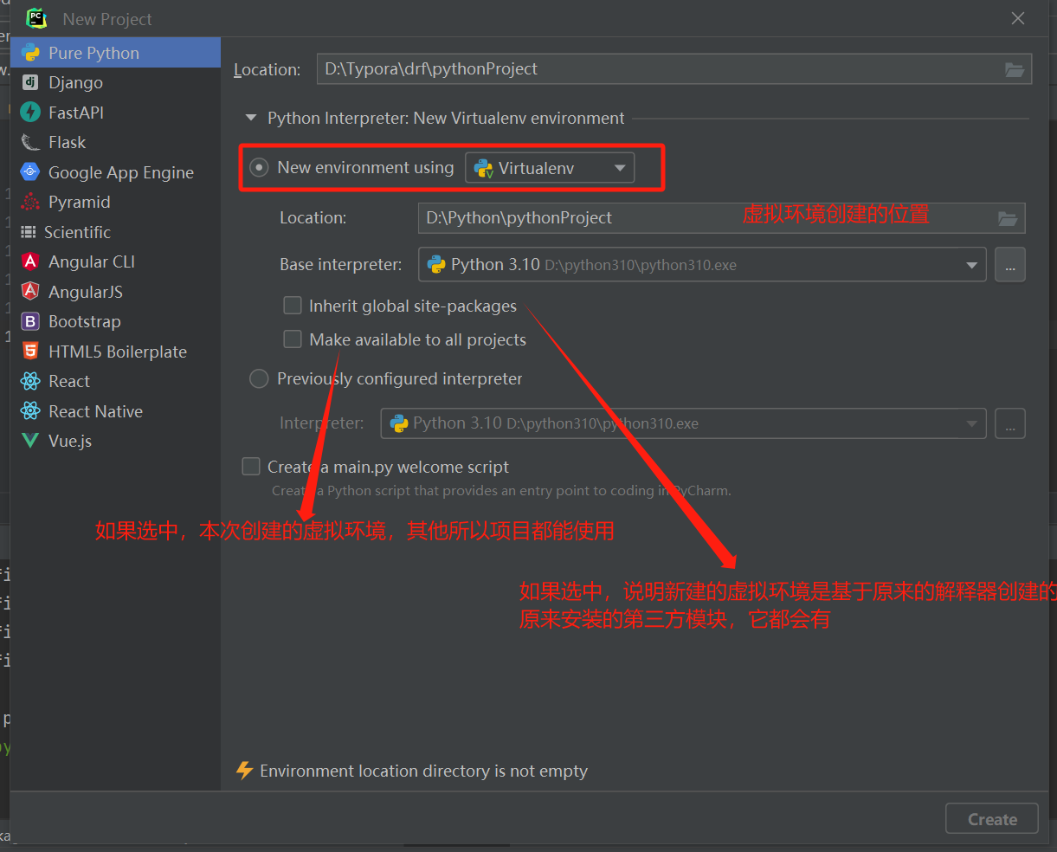
Task: Select FastAPI project type
Action: point(115,113)
